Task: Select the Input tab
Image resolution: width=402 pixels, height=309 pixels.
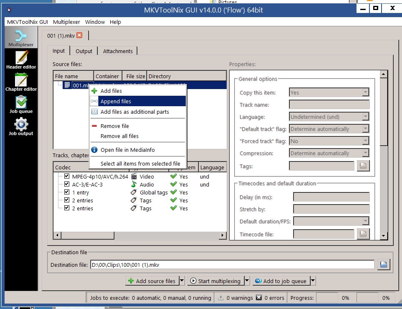Action: (59, 51)
